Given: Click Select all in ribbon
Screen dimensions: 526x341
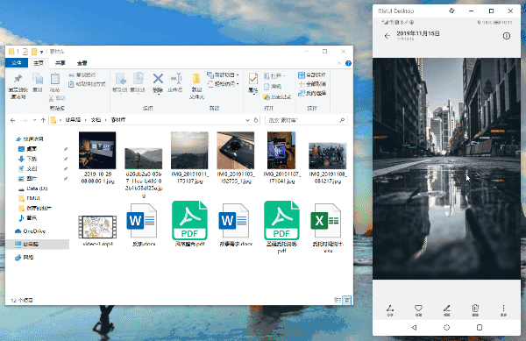Looking at the screenshot, I should click(312, 75).
